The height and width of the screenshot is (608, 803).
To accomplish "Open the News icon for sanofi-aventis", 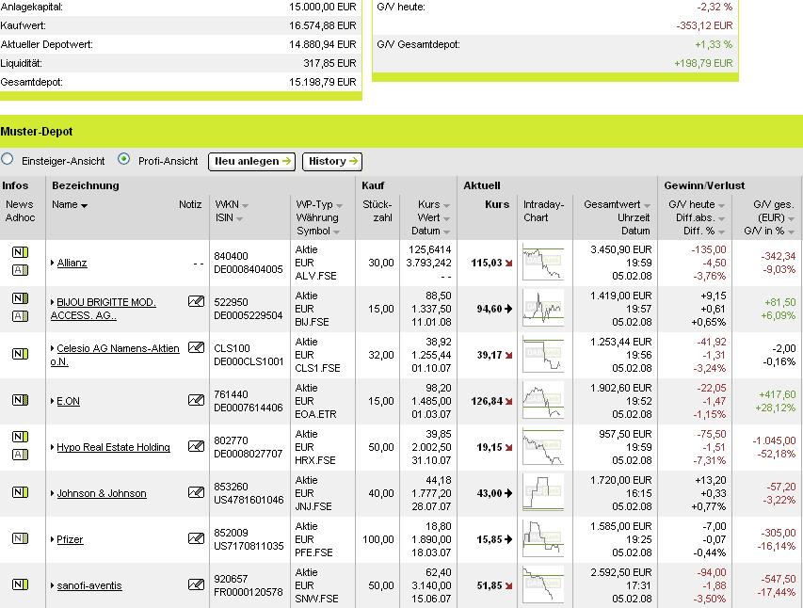I will coord(20,584).
